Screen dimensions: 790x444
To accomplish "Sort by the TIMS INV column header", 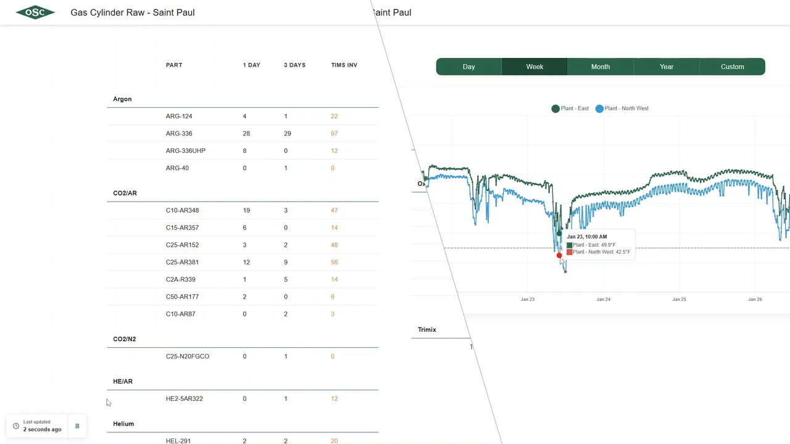I will [x=344, y=65].
